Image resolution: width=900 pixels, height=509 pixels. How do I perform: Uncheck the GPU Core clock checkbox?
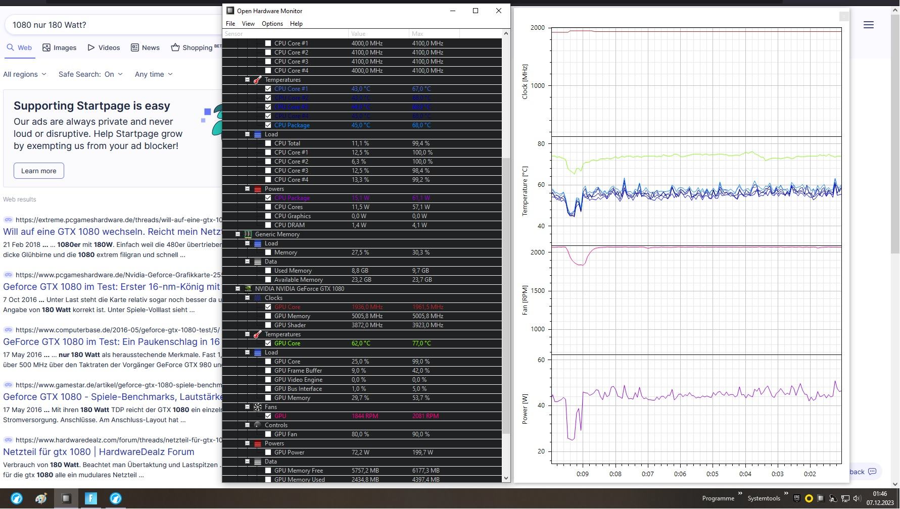[268, 307]
